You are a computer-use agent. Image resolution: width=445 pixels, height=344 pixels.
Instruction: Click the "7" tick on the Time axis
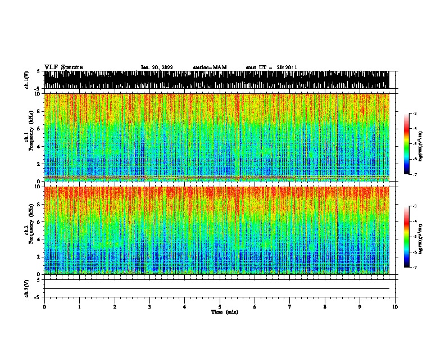290,307
